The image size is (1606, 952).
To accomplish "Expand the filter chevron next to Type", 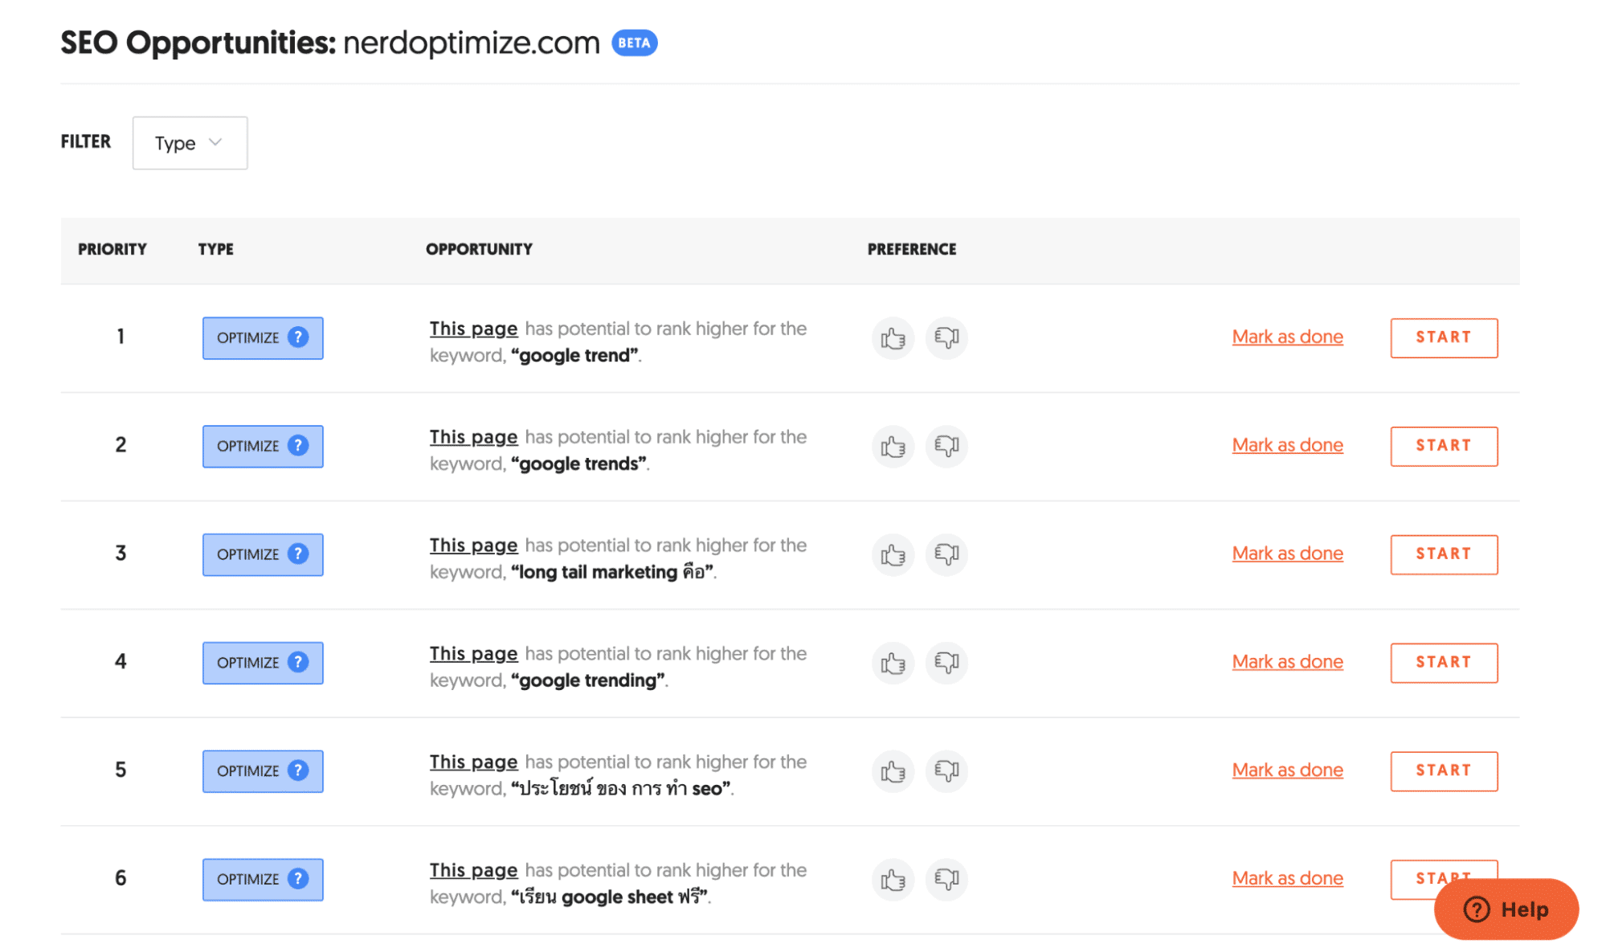I will pyautogui.click(x=214, y=141).
